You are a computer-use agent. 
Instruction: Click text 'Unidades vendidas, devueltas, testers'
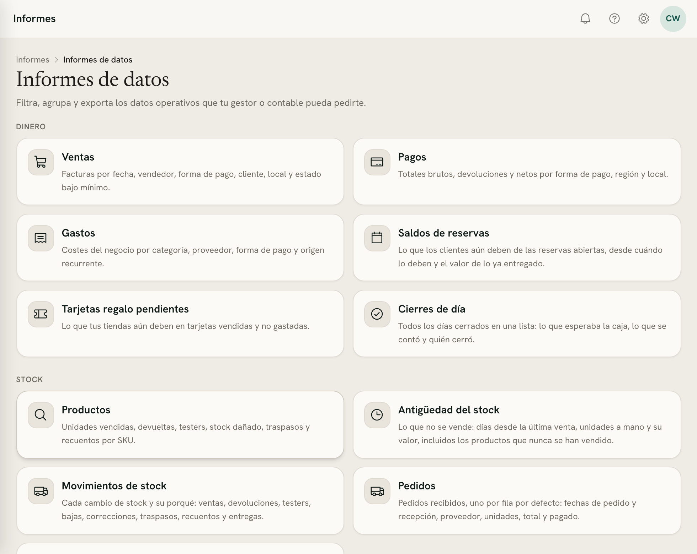coord(134,427)
